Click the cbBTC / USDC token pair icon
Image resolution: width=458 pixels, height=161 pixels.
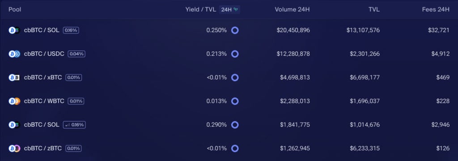(x=14, y=54)
